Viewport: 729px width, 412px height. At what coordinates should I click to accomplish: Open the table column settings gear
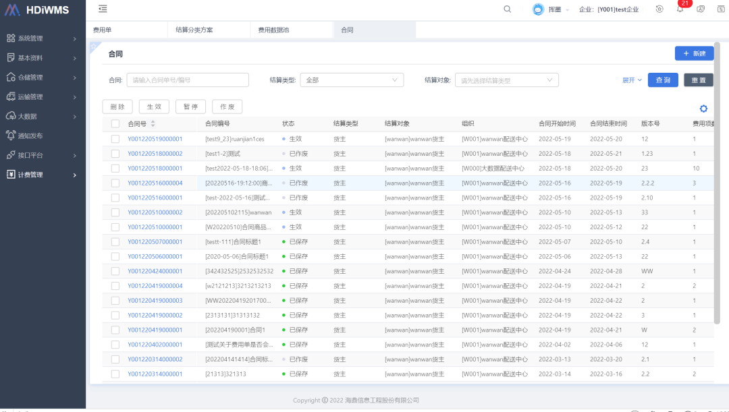click(703, 109)
